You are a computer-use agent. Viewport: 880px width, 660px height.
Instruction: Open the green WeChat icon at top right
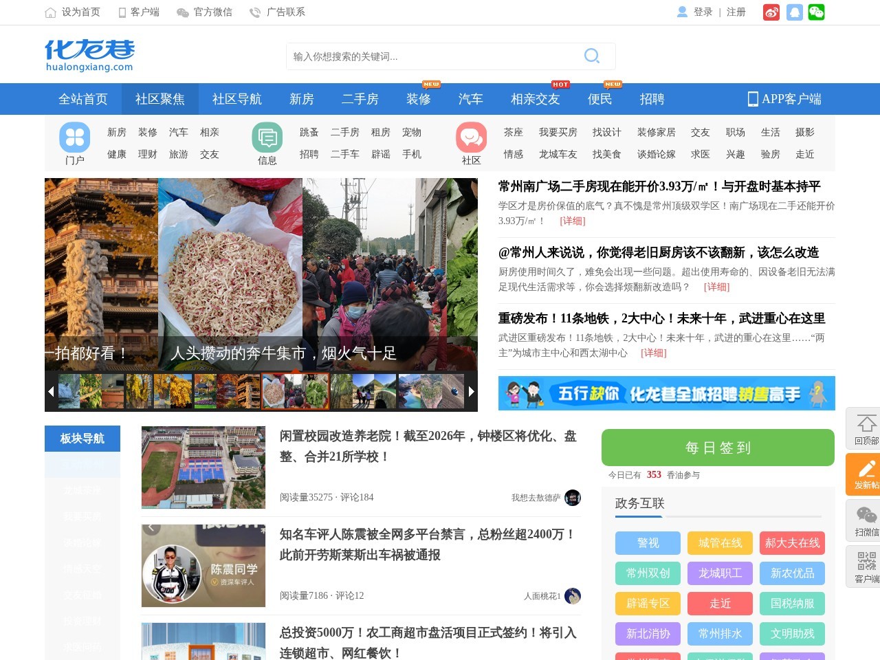(816, 12)
